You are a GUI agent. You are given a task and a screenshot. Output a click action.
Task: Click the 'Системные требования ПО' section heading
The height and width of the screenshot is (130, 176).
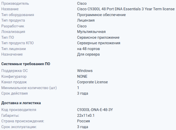click(26, 64)
